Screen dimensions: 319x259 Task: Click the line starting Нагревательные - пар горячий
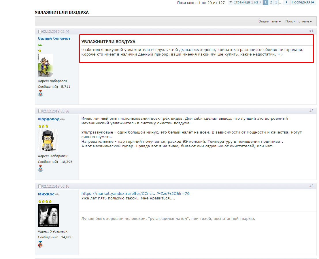182,141
